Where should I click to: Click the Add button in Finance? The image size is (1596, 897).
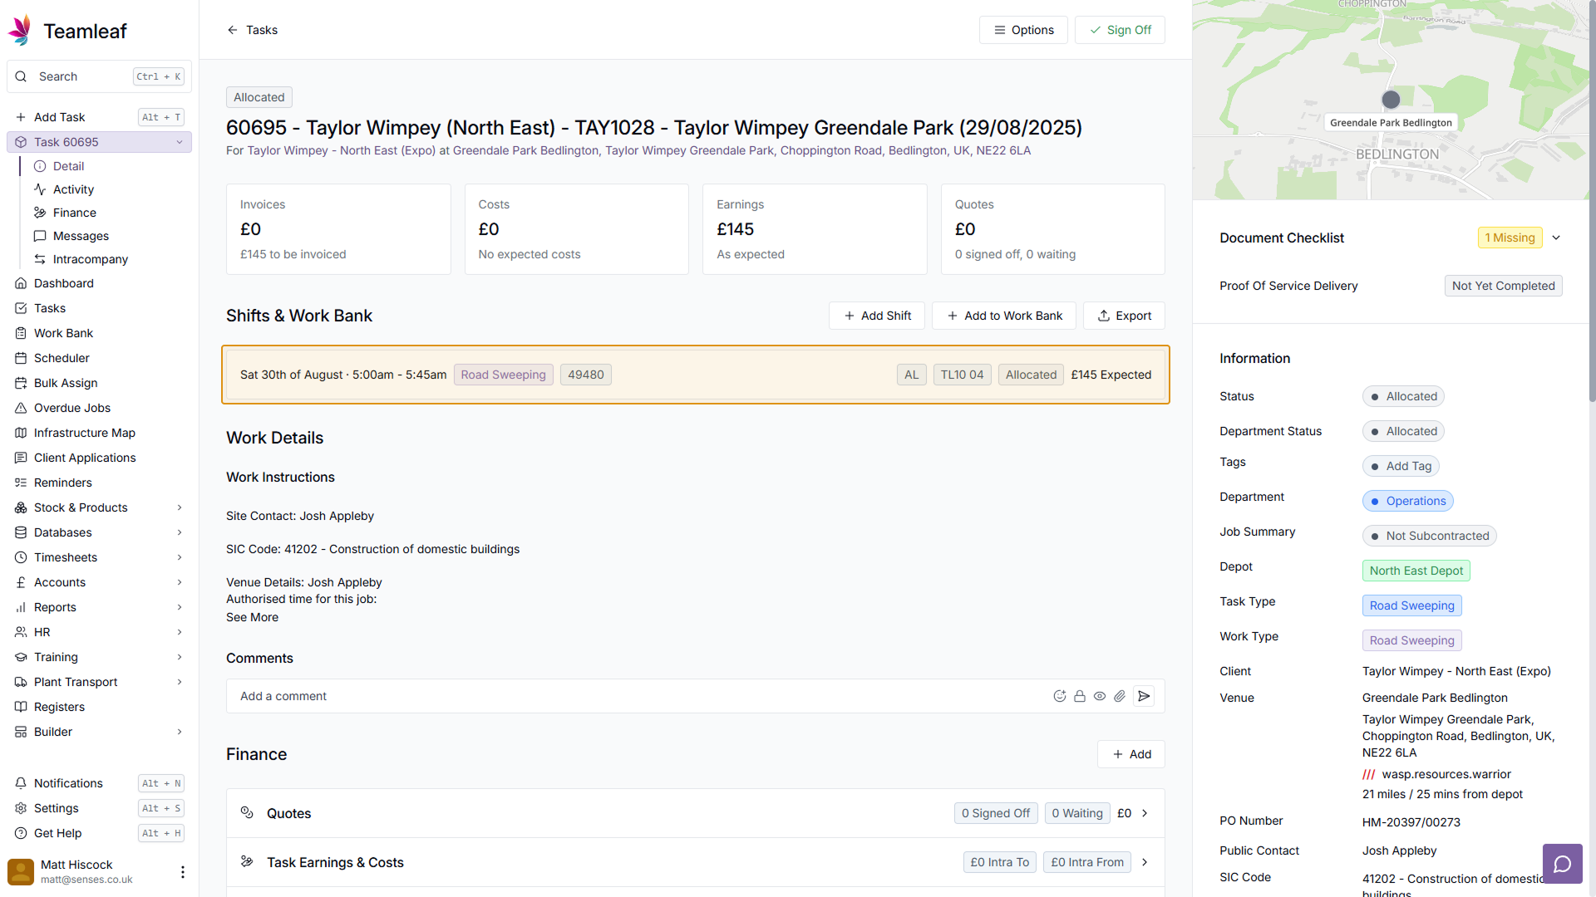pyautogui.click(x=1131, y=754)
